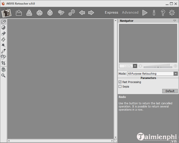Click the horizontal scrollbar right arrow
This screenshot has height=143, width=179.
click(x=112, y=141)
